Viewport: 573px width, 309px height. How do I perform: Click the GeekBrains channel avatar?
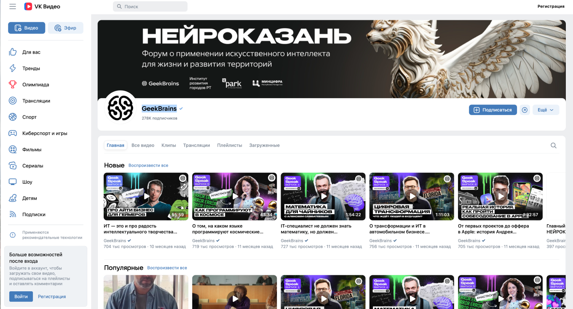click(120, 109)
